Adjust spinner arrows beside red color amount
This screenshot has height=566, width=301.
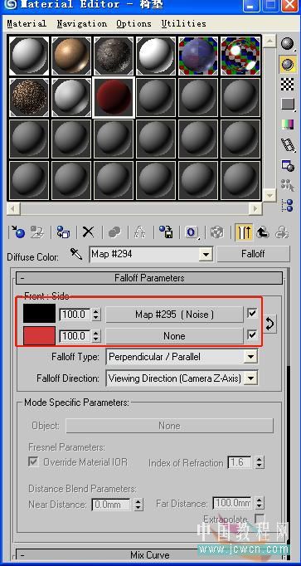[x=96, y=336]
